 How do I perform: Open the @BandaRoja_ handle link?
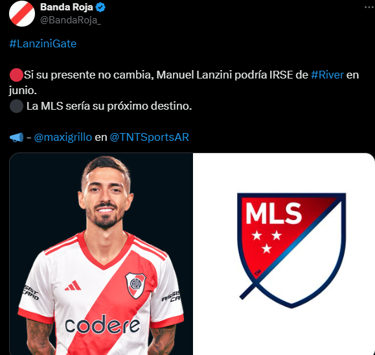(71, 20)
